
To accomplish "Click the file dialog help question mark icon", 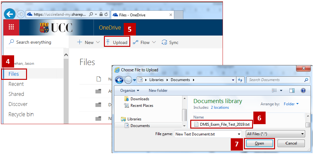I will click(303, 91).
